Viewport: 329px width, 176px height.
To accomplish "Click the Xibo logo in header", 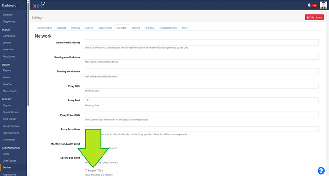I will click(x=39, y=5).
